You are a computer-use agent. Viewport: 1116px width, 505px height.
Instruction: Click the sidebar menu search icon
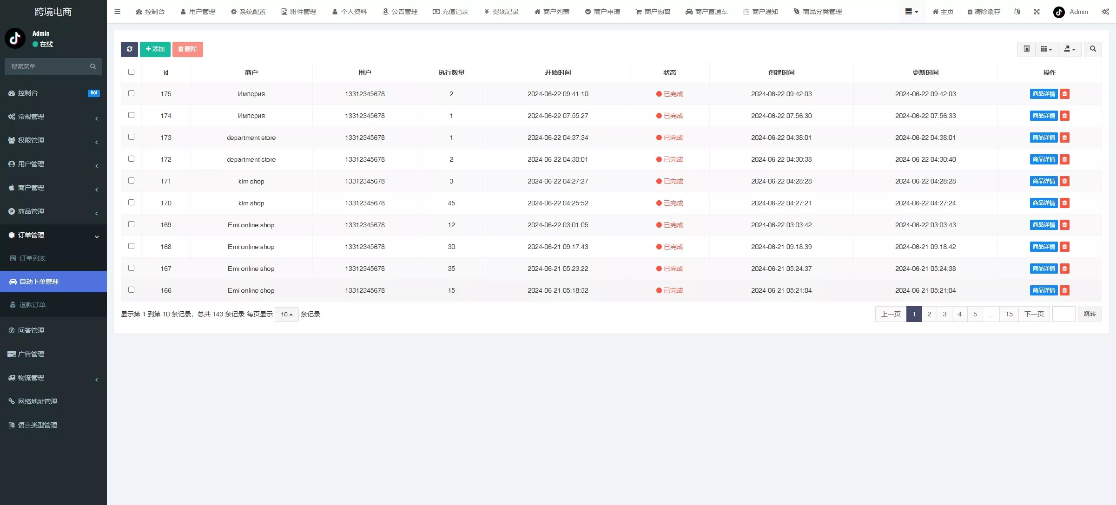tap(93, 66)
